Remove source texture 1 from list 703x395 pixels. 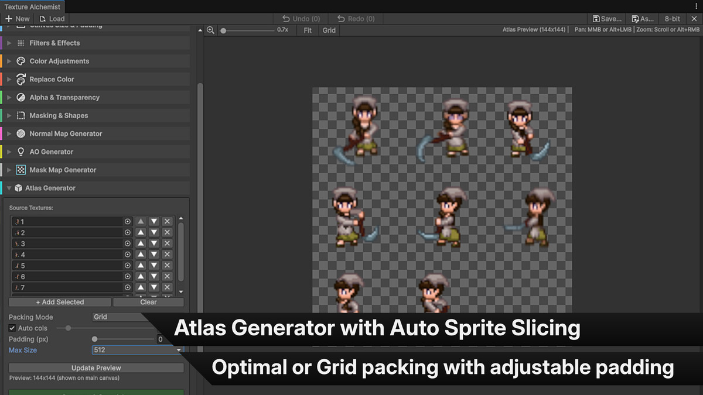tap(167, 222)
